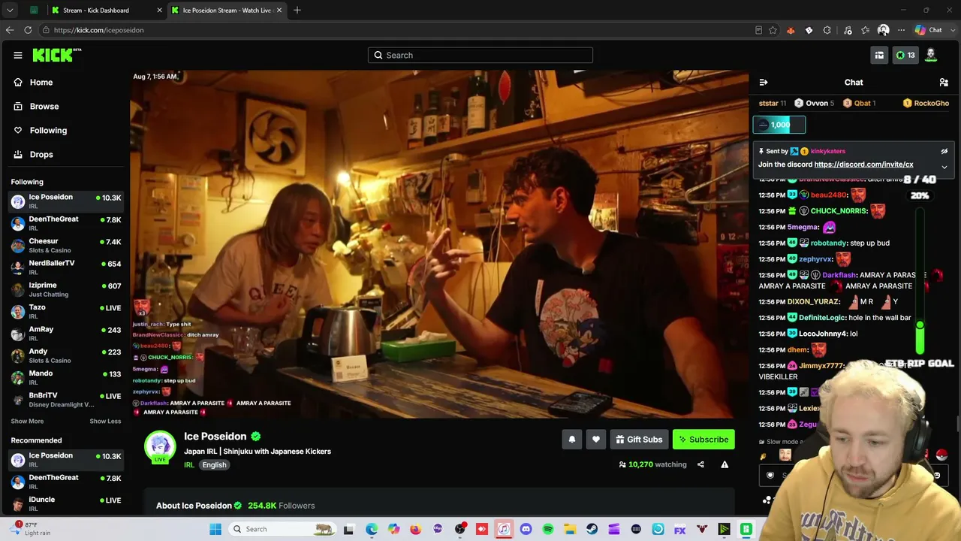Toggle stream notifications bell
Image resolution: width=961 pixels, height=541 pixels.
tap(572, 440)
